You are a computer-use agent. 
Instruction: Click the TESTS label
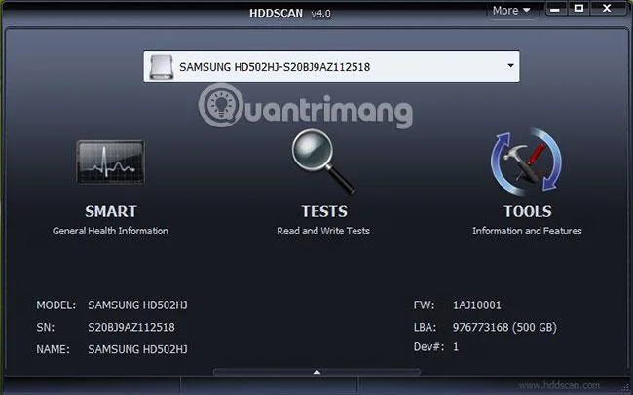click(x=324, y=211)
